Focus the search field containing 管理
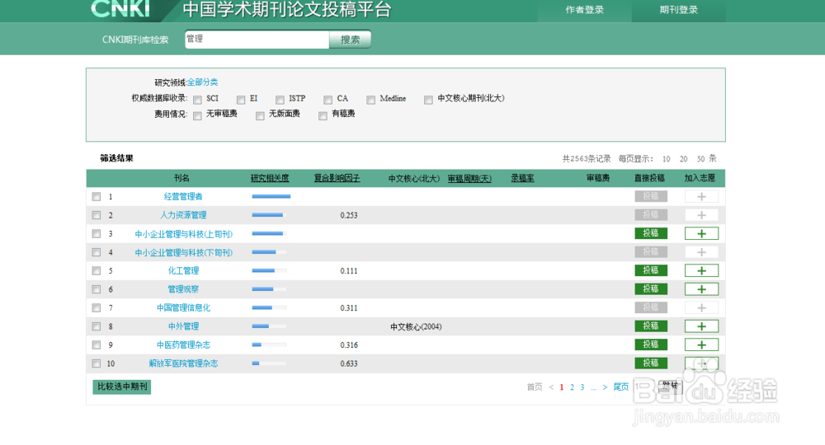 [x=257, y=40]
